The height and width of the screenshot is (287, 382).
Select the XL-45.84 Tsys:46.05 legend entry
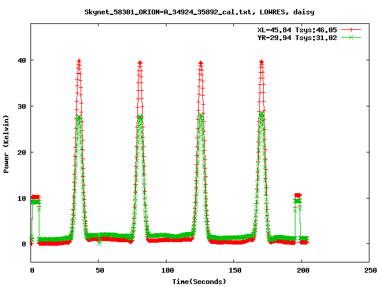(x=297, y=30)
